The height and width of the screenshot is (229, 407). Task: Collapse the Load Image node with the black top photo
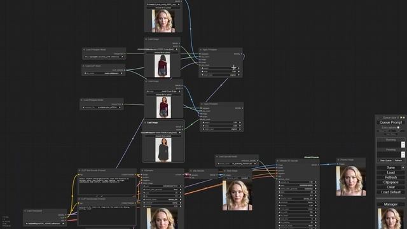click(145, 123)
